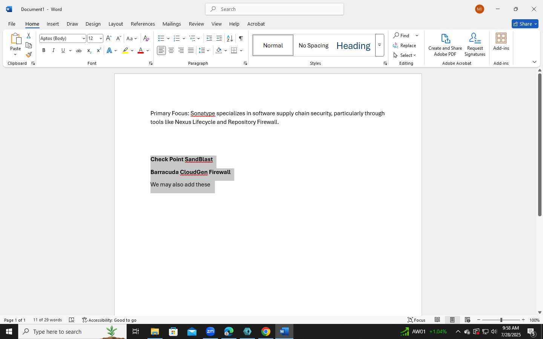Screen dimensions: 543x339
Task: Click Create and Share Adobe PDF
Action: tap(445, 45)
